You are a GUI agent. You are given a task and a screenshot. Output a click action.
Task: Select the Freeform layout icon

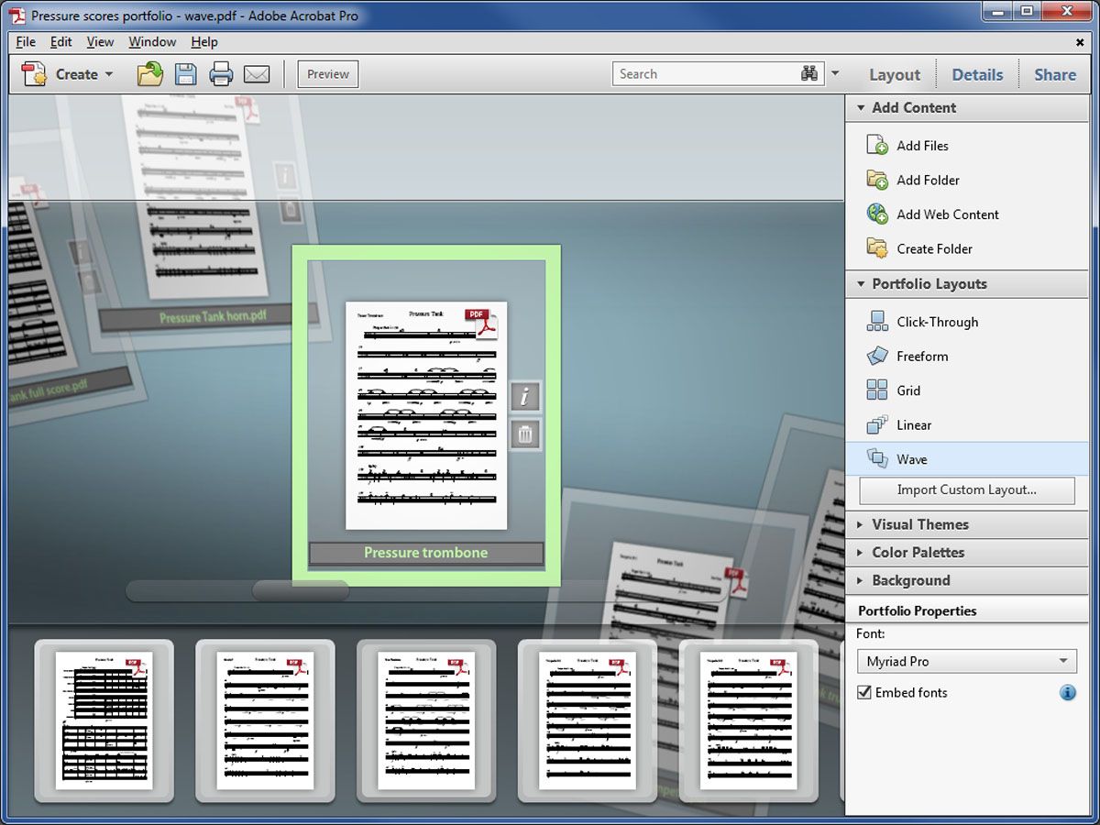(877, 356)
